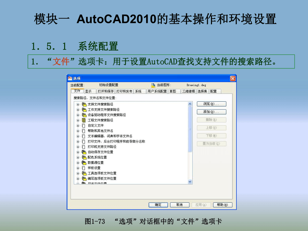Click the drawing icon beside 当前图形
This screenshot has width=308, height=231.
[x=153, y=85]
